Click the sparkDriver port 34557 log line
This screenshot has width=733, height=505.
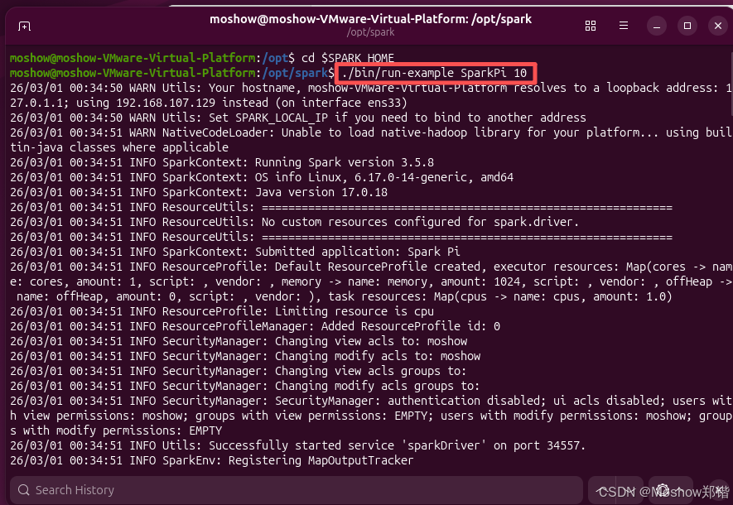[297, 445]
